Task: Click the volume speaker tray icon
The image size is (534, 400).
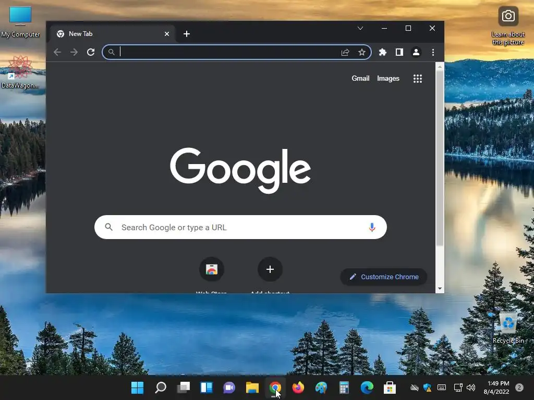Action: coord(471,387)
